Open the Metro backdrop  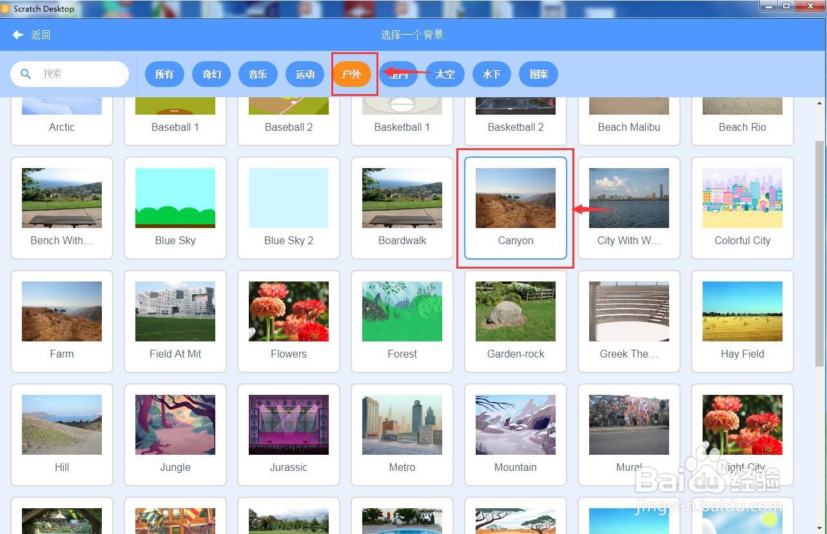tap(402, 435)
